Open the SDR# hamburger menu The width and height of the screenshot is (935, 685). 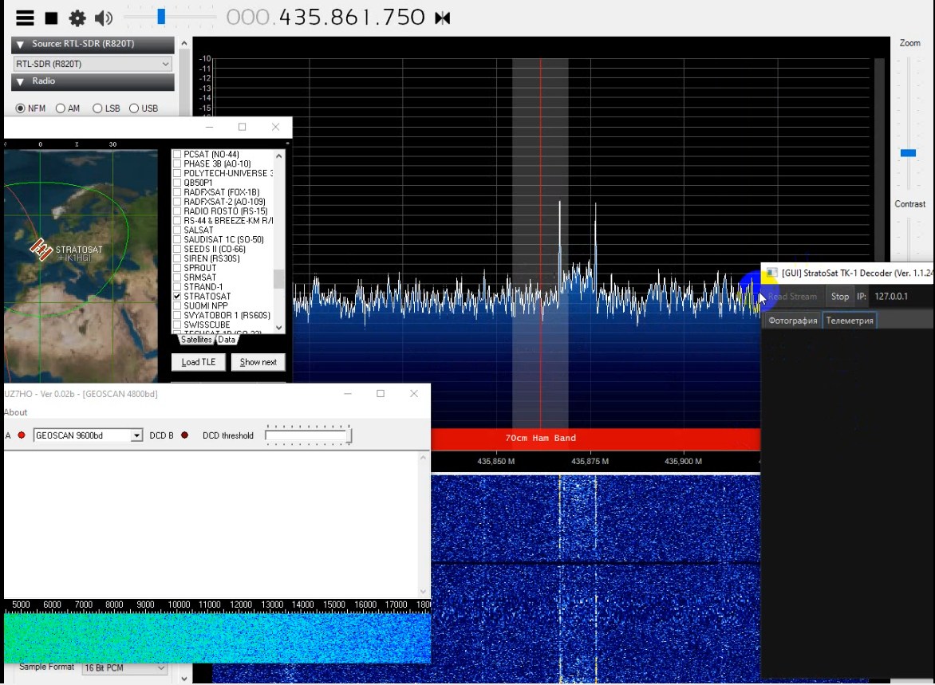[26, 18]
